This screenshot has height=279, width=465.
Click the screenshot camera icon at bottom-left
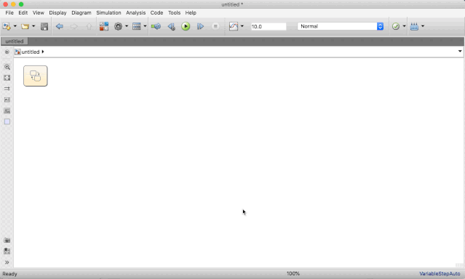(7, 240)
